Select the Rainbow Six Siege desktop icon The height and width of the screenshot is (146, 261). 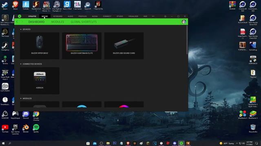click(x=5, y=20)
